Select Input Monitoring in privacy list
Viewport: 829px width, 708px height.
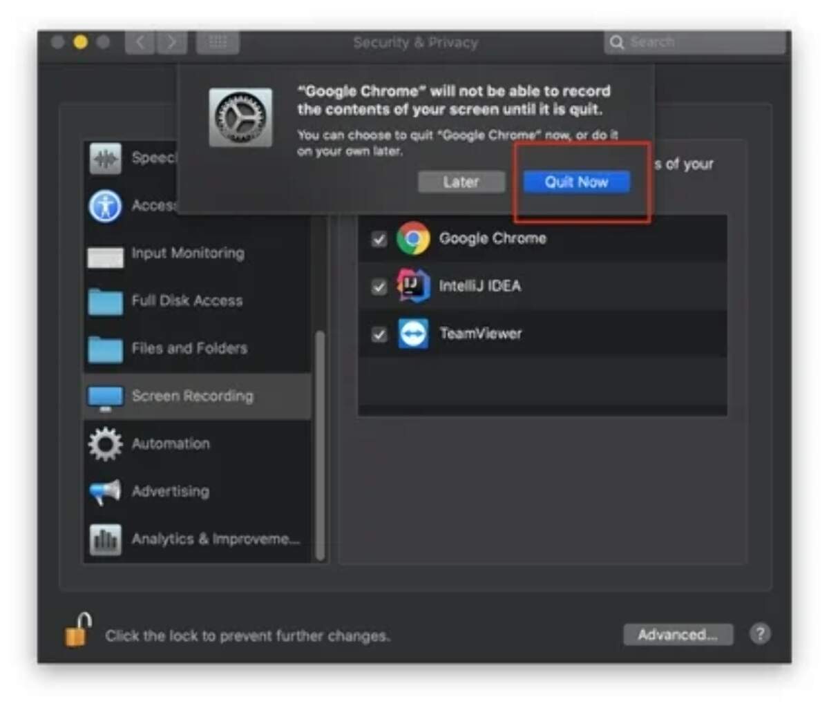pyautogui.click(x=197, y=254)
